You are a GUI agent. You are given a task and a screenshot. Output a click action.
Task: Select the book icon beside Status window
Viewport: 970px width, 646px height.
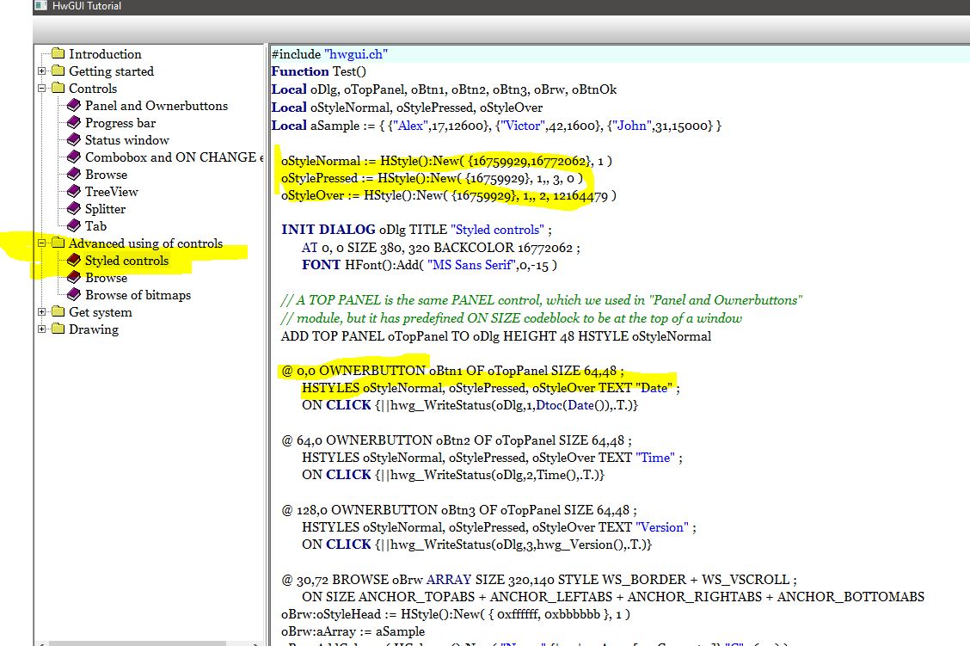pyautogui.click(x=74, y=140)
